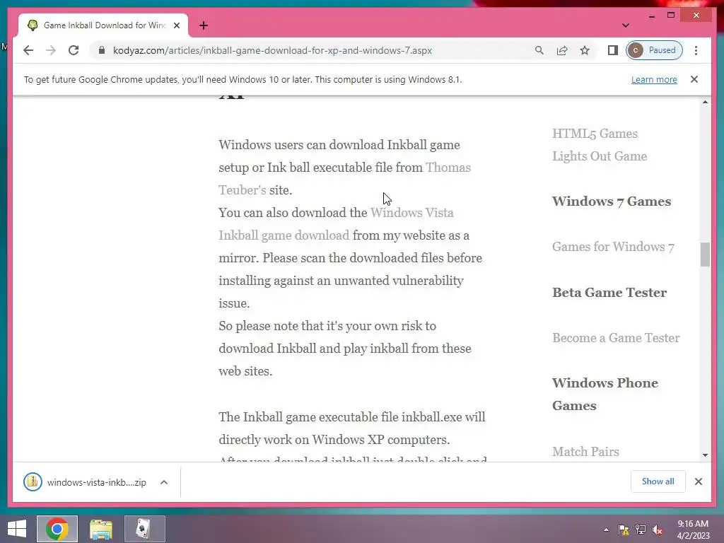Screen dimensions: 724x543
Task: Share this page using the share icon
Action: [562, 50]
